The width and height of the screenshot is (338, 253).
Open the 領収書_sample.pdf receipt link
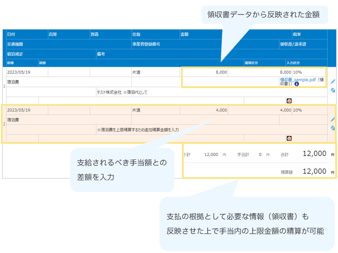[x=297, y=80]
